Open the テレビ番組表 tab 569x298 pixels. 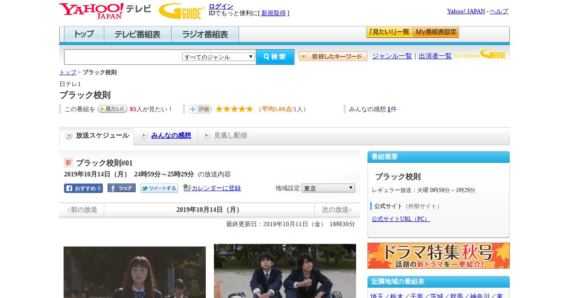click(138, 35)
